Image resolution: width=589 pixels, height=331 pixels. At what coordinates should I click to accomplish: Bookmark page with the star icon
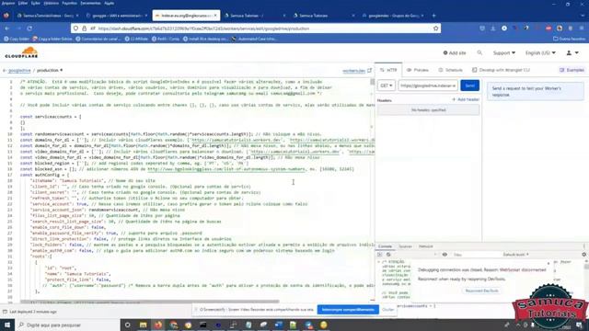(435, 29)
